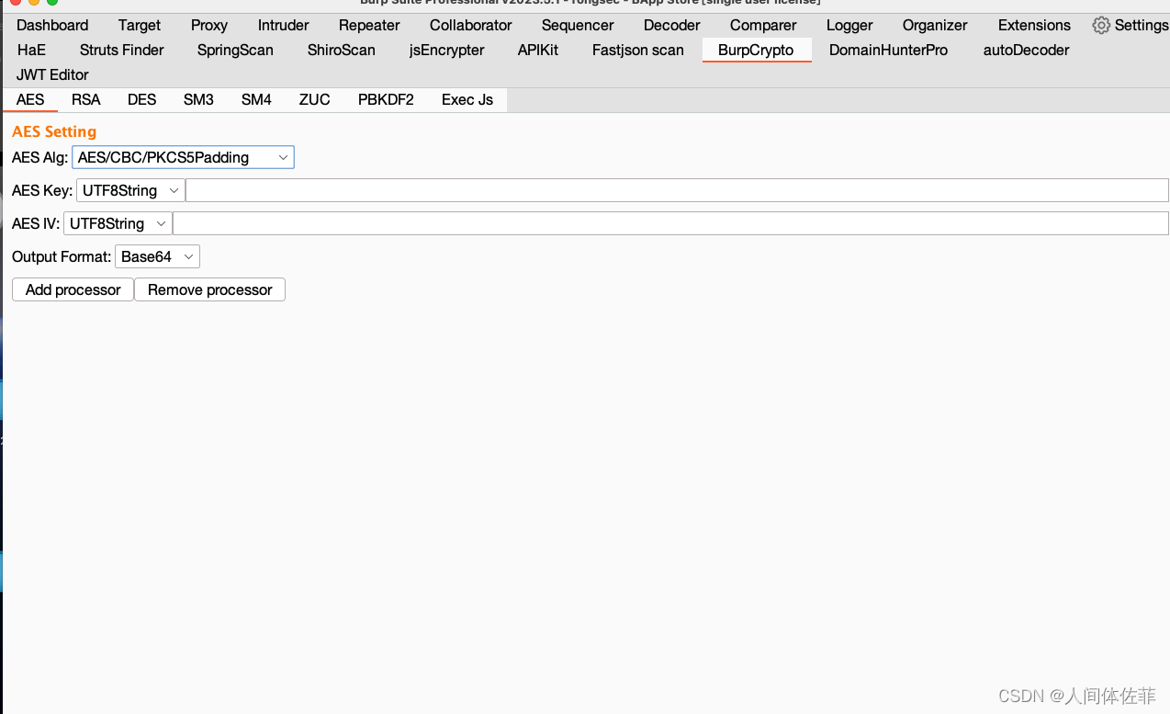Click the Remove processor button
Screen dimensions: 1170x714
pos(209,289)
